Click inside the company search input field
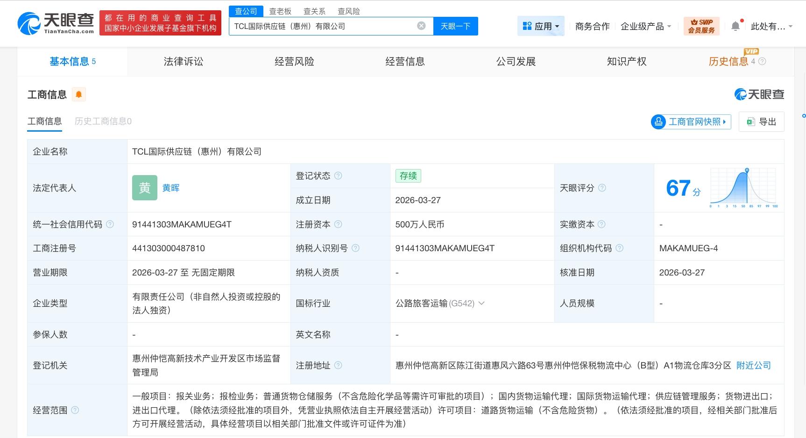The image size is (806, 438). coord(327,26)
